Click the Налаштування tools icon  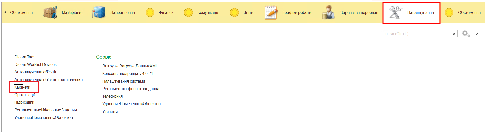[x=395, y=12]
